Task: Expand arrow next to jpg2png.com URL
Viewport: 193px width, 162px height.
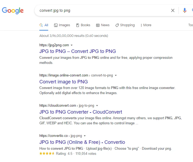Action: 71,45
